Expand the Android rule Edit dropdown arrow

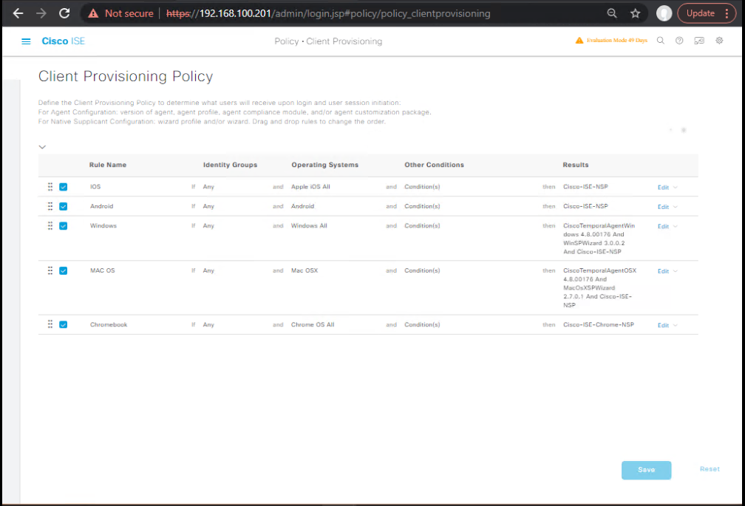[676, 207]
